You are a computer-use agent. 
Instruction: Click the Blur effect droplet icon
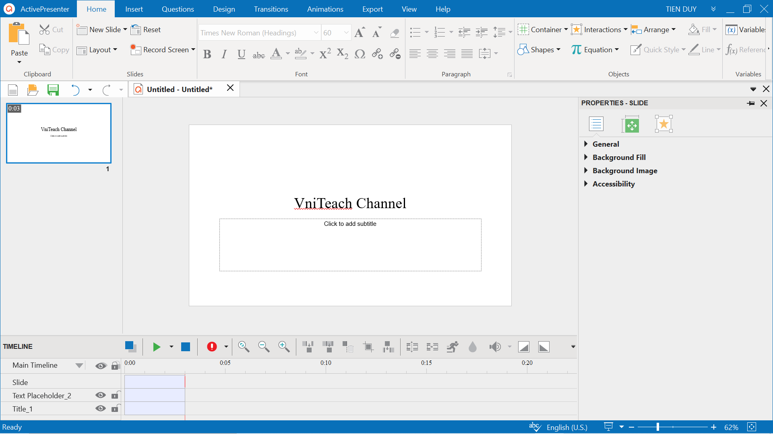point(473,347)
